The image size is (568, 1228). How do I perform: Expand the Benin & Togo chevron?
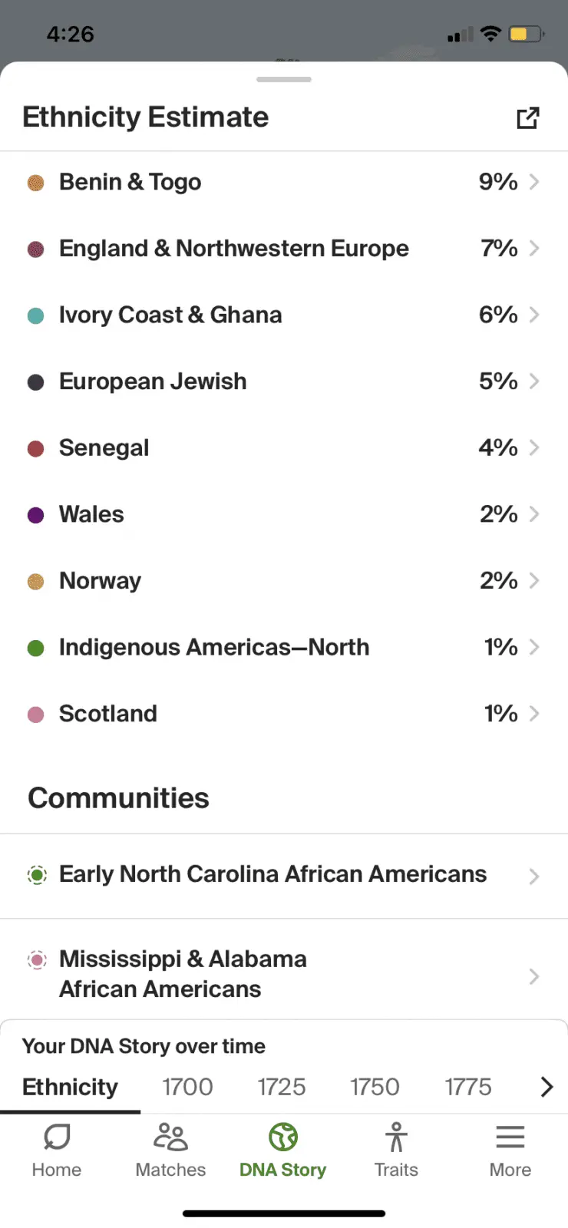[534, 182]
